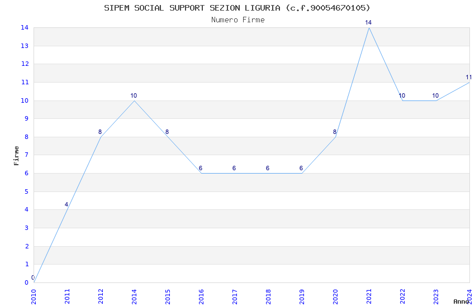Image resolution: width=475 pixels, height=307 pixels.
Task: Click y-axis tick value 9
Action: 27,118
